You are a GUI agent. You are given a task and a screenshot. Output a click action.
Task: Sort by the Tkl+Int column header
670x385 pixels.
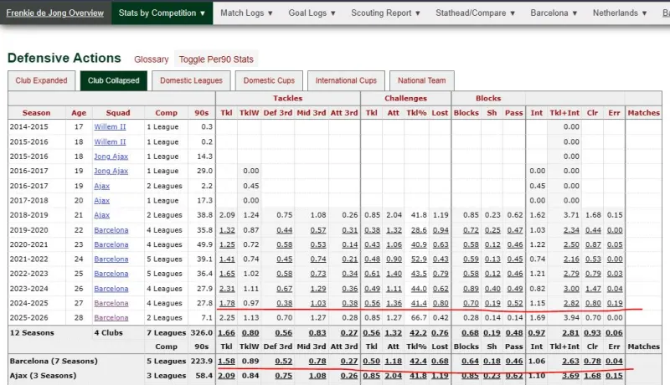[x=570, y=112]
